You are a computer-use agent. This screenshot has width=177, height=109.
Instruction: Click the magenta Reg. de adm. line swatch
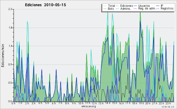click(135, 9)
